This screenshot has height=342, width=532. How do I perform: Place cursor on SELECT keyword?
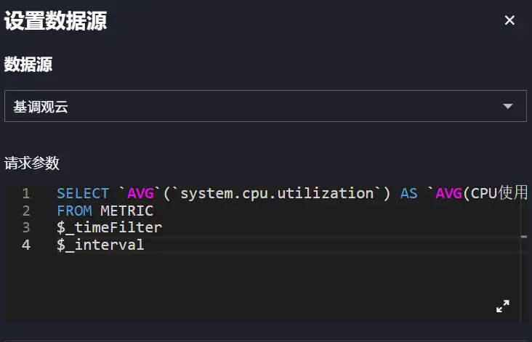coord(83,194)
